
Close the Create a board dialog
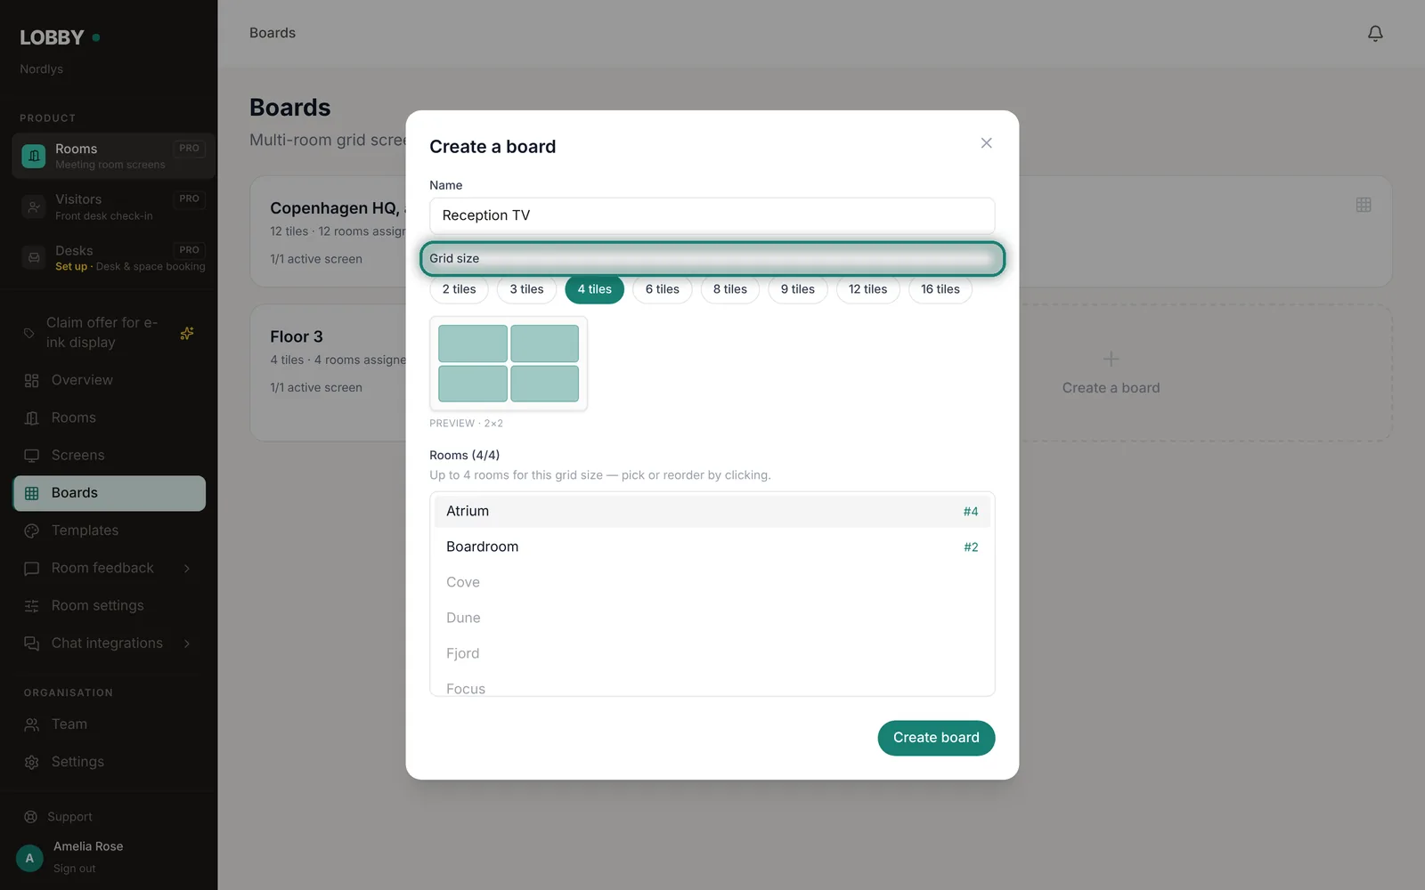[x=986, y=143]
